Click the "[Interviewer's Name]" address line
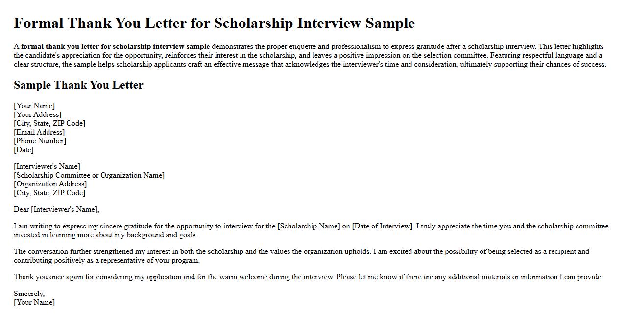The width and height of the screenshot is (626, 318). pos(47,166)
